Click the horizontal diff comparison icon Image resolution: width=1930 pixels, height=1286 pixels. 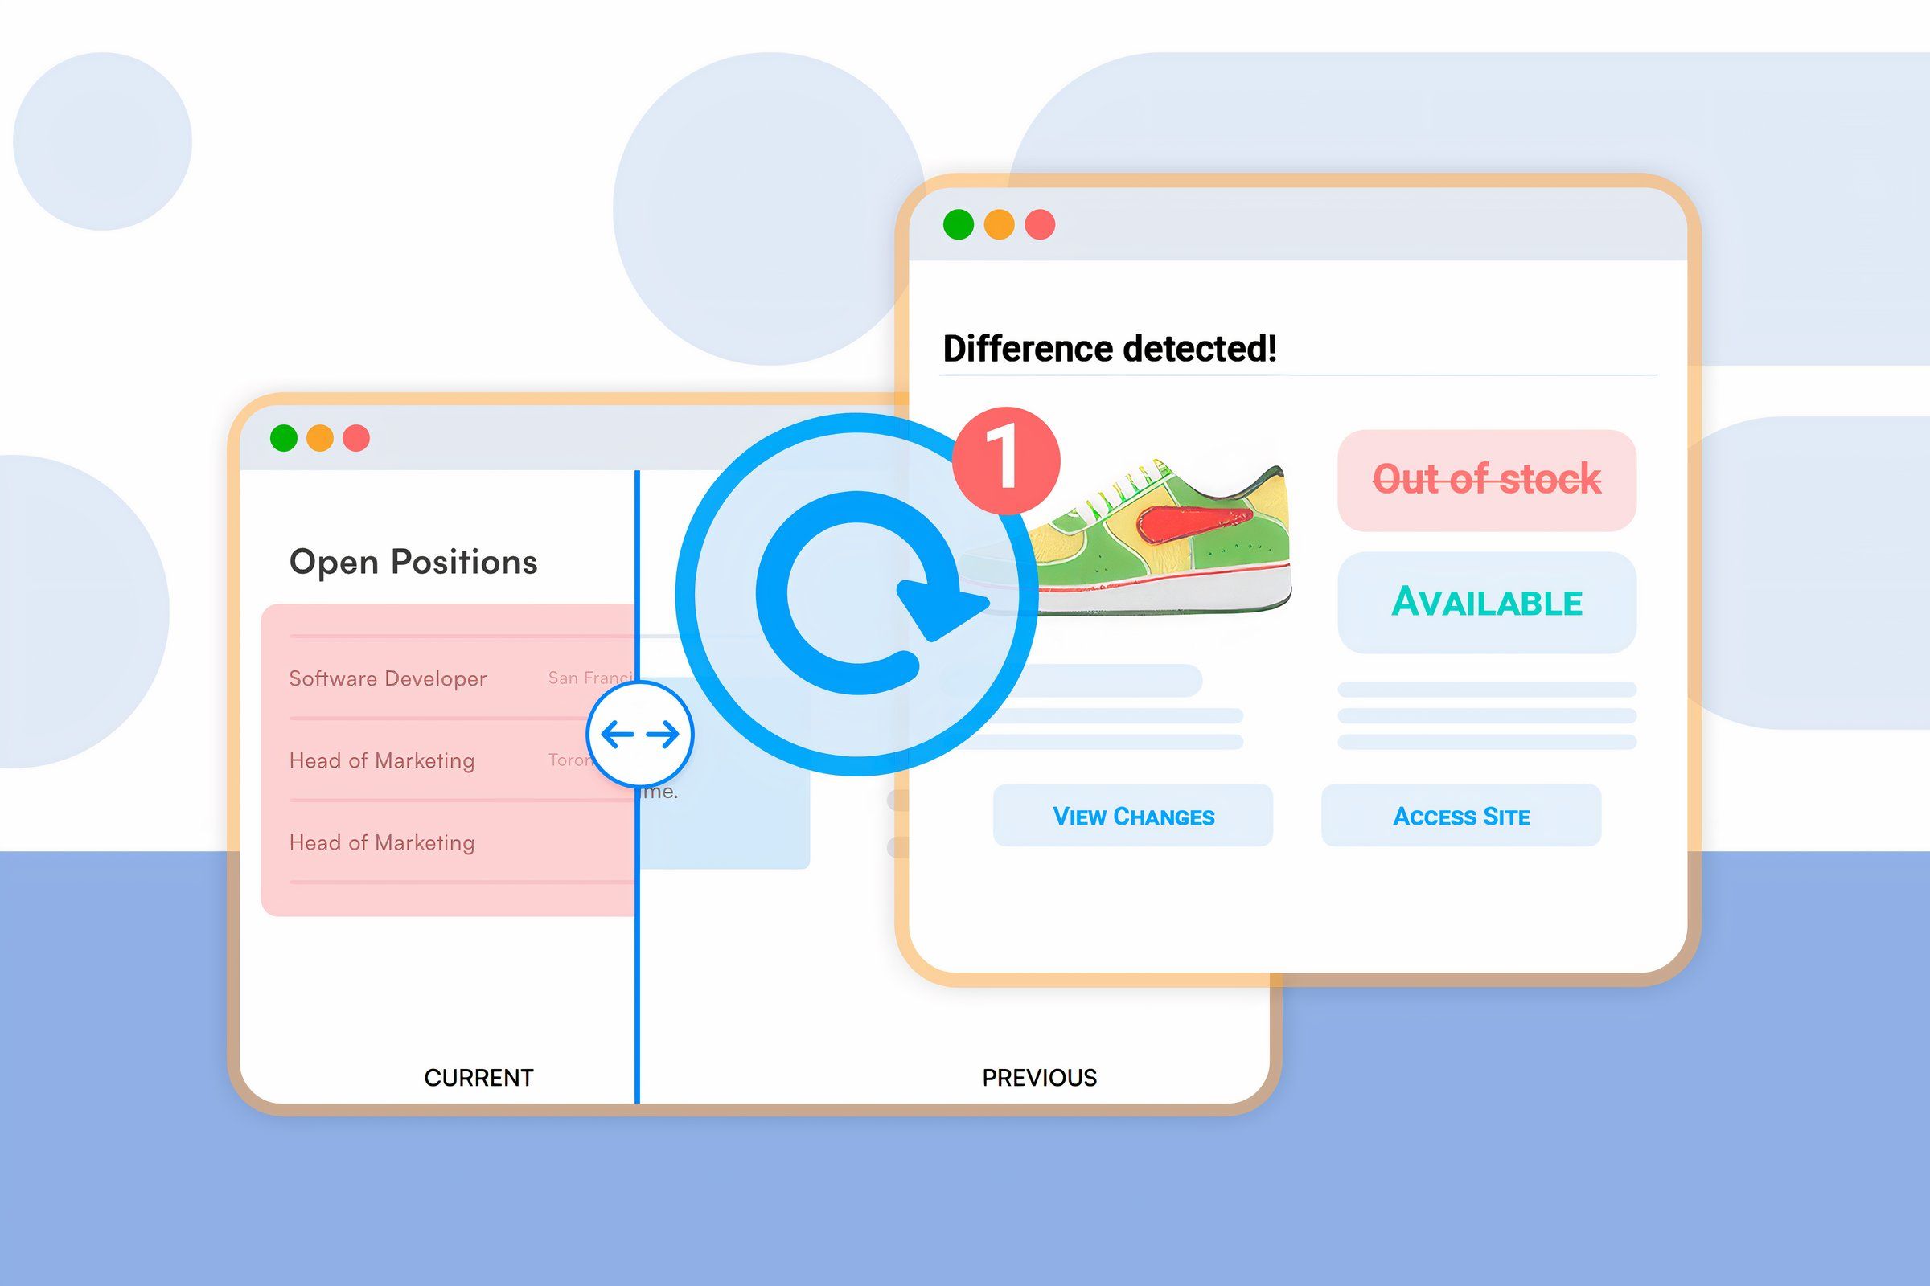tap(643, 732)
